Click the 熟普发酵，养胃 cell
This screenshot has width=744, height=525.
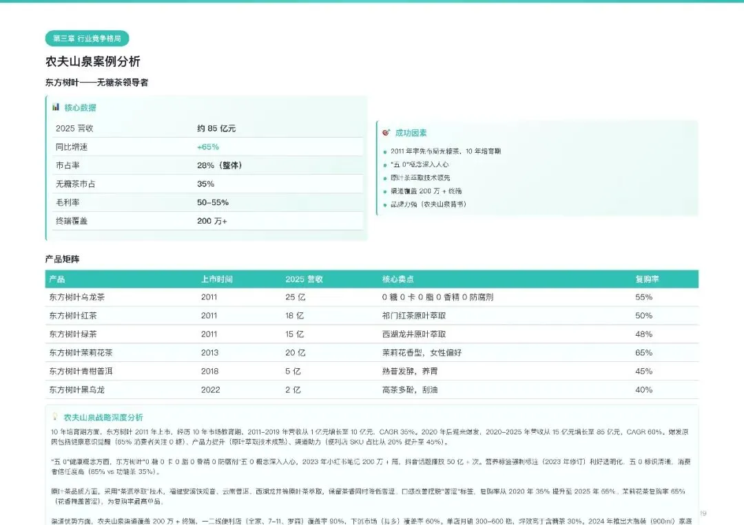[410, 371]
